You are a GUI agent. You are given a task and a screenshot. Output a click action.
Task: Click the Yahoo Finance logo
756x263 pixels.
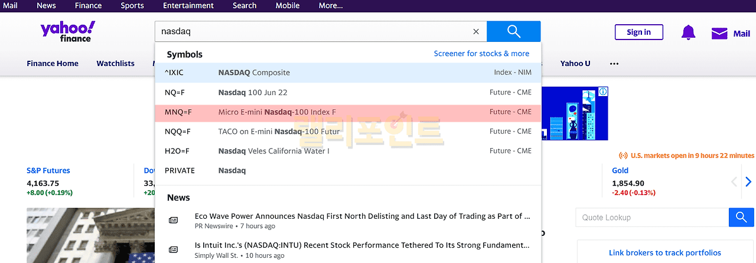(67, 32)
